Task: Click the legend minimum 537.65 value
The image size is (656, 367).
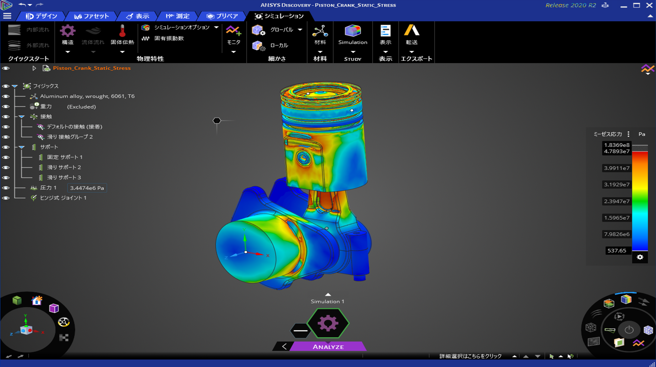Action: pos(617,251)
